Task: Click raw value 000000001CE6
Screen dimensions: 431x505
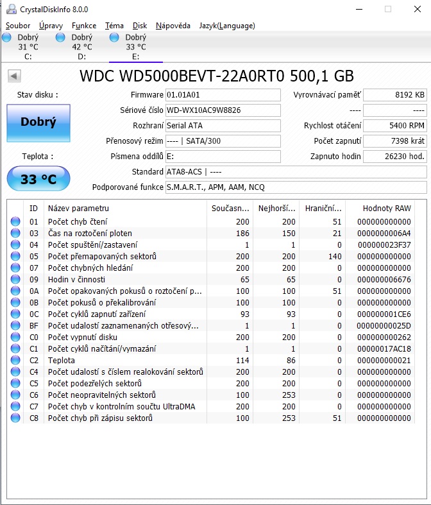Action: click(x=384, y=314)
